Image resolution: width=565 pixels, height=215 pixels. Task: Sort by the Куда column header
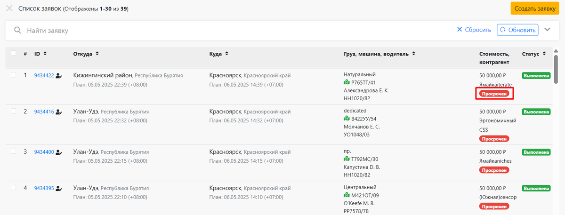click(226, 54)
